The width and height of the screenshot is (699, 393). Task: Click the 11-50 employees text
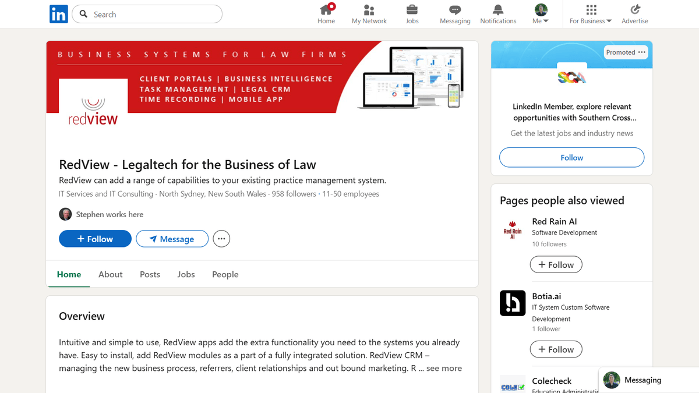click(351, 194)
